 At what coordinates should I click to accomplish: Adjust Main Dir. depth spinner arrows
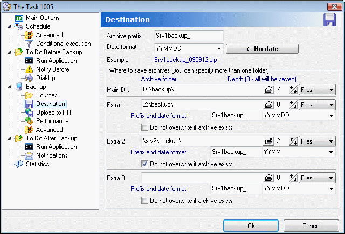293,89
